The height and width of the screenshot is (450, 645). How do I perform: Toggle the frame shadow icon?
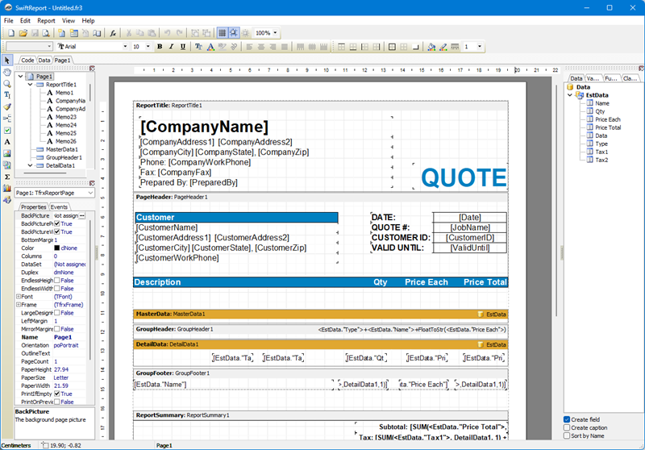[415, 47]
